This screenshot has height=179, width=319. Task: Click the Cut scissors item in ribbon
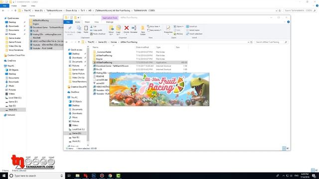click(93, 26)
